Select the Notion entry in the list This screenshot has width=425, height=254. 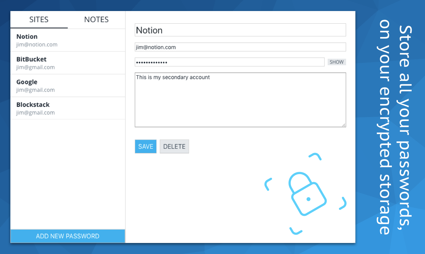click(x=68, y=40)
